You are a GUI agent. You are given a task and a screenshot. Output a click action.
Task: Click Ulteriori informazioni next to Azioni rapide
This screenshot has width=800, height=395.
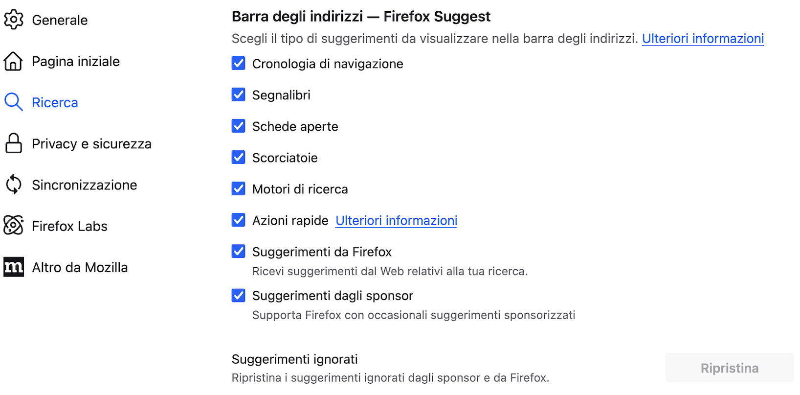click(x=396, y=220)
